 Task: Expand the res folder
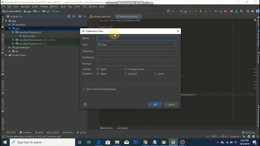[10, 52]
